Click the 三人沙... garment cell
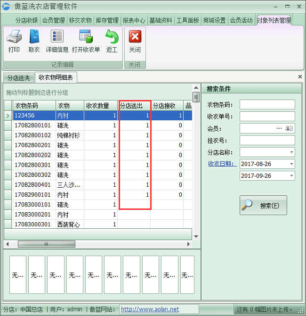Viewport: 306px width, 316px height. coord(70,184)
